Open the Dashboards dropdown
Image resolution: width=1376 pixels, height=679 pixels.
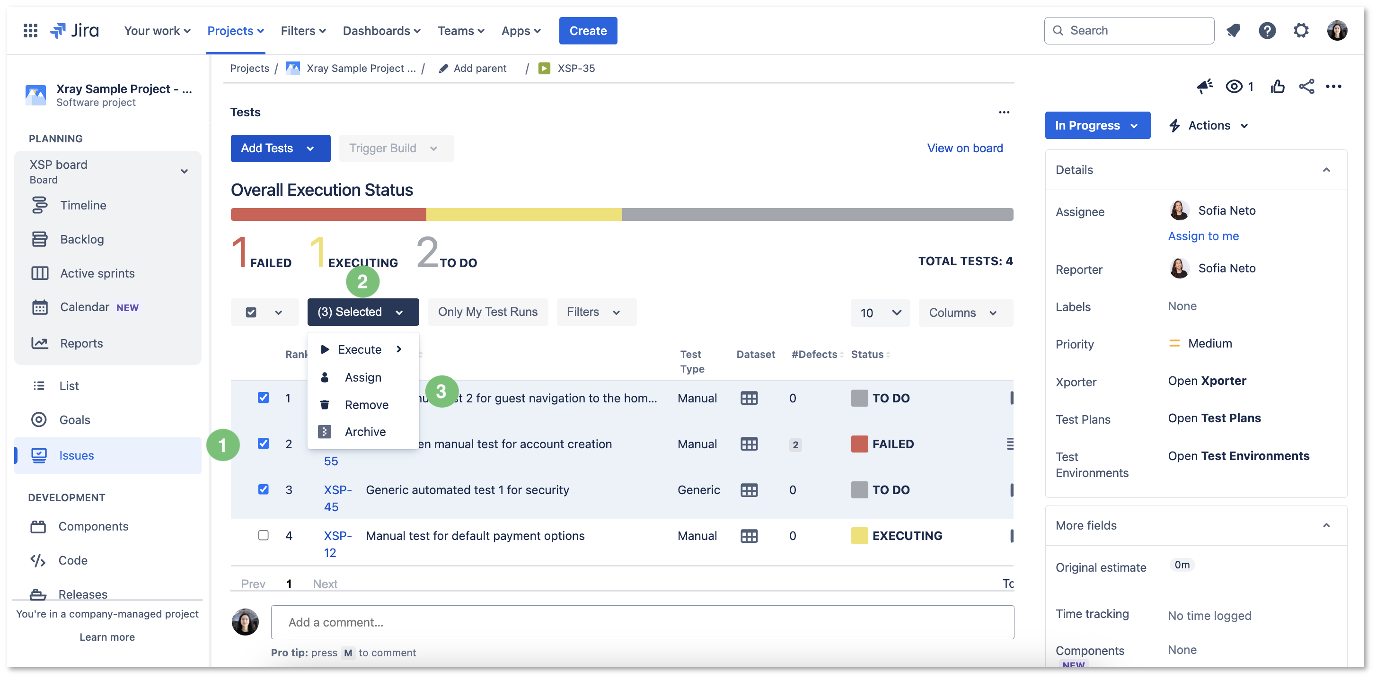pyautogui.click(x=381, y=31)
